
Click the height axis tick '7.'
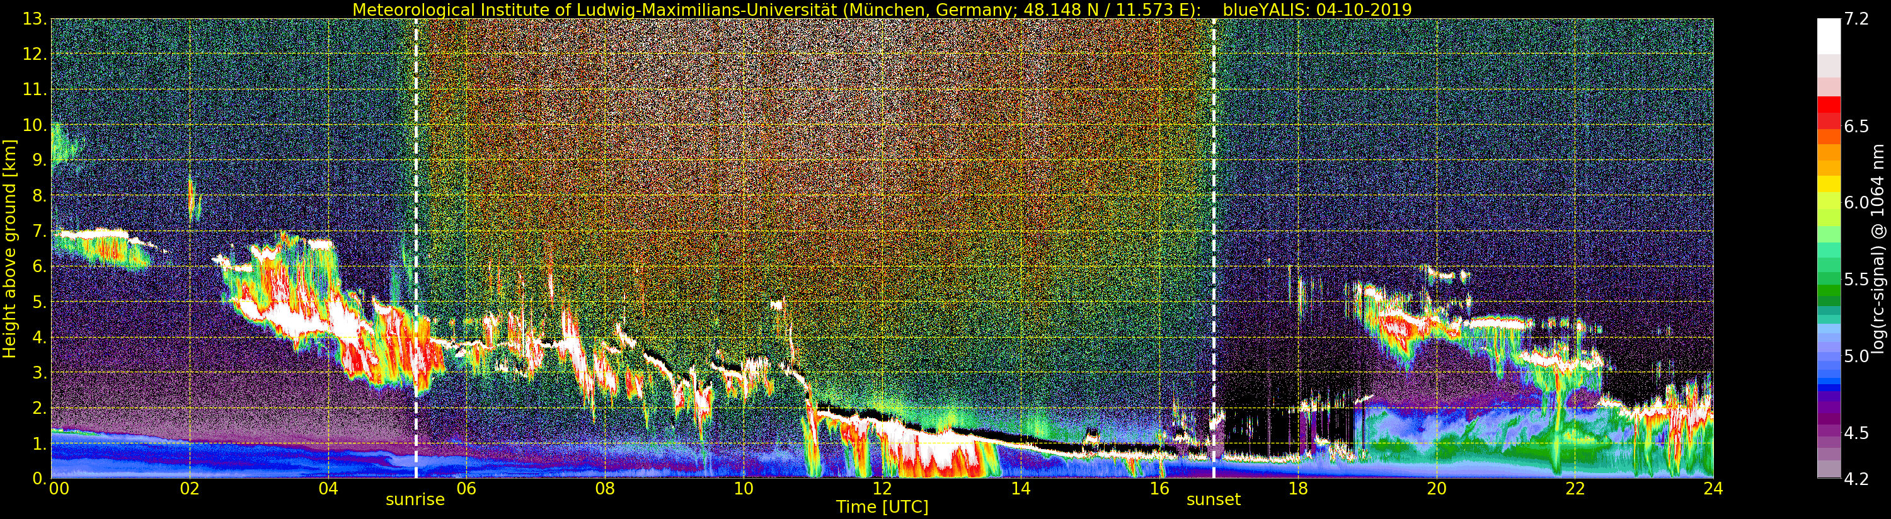click(40, 231)
